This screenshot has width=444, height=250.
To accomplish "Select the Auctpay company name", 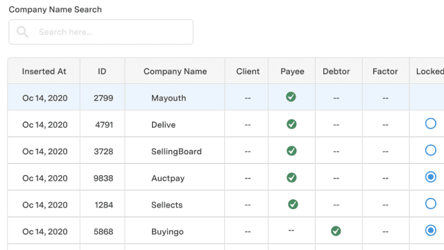I will click(x=168, y=178).
